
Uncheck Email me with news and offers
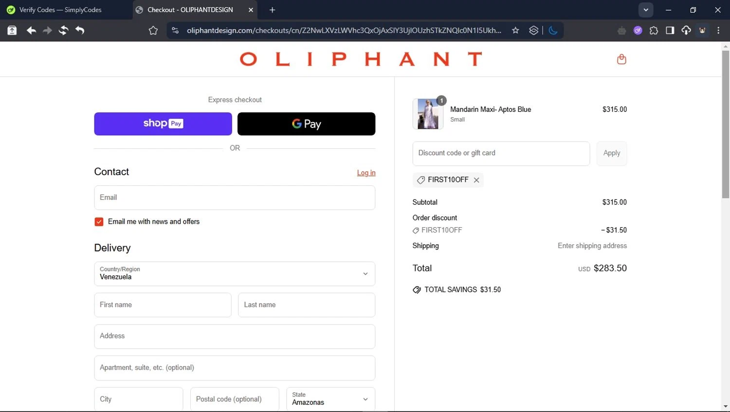[99, 222]
